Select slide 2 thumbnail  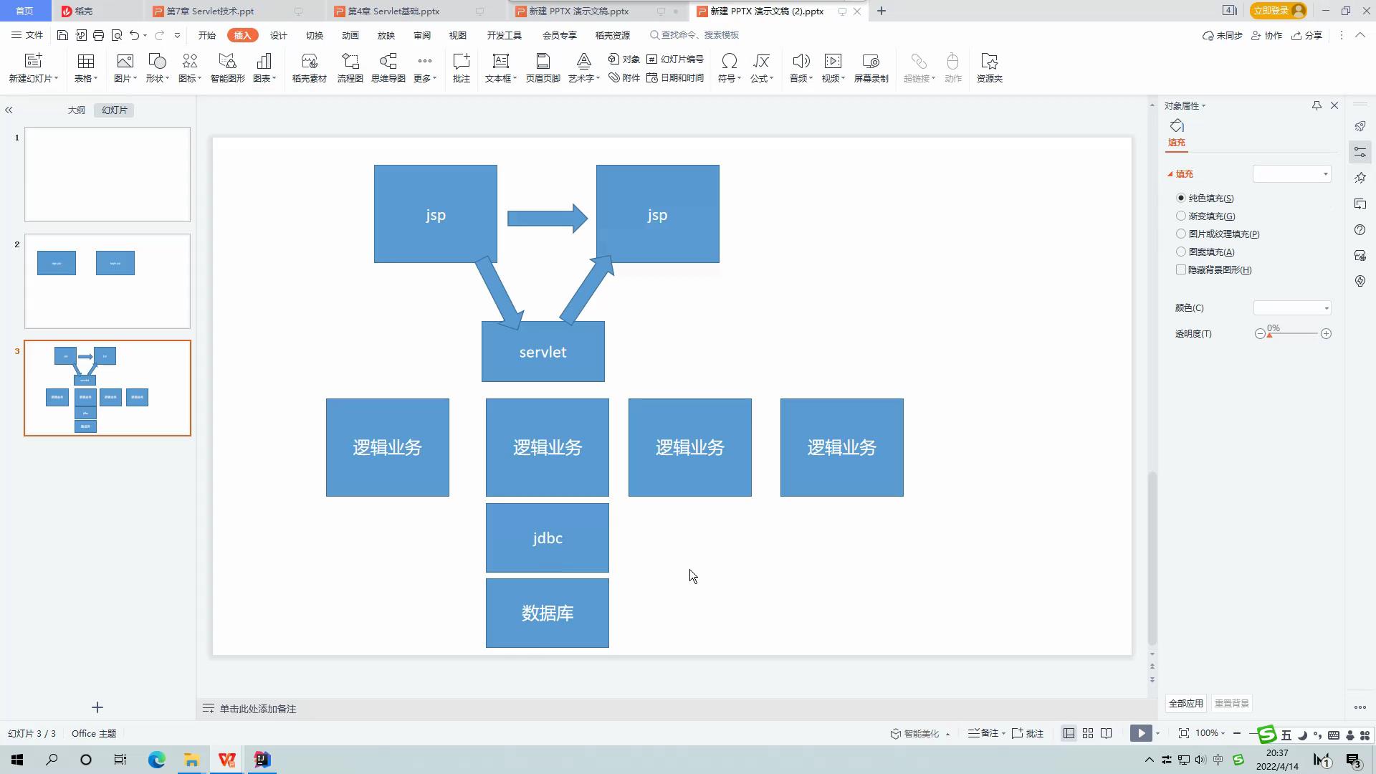coord(107,281)
